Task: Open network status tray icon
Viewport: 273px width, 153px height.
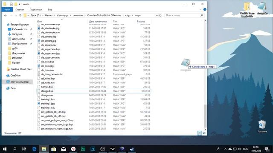Action: point(235,149)
